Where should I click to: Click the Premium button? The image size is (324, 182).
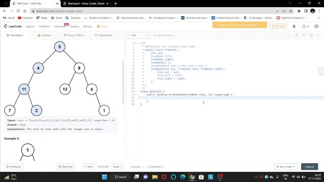(x=278, y=26)
